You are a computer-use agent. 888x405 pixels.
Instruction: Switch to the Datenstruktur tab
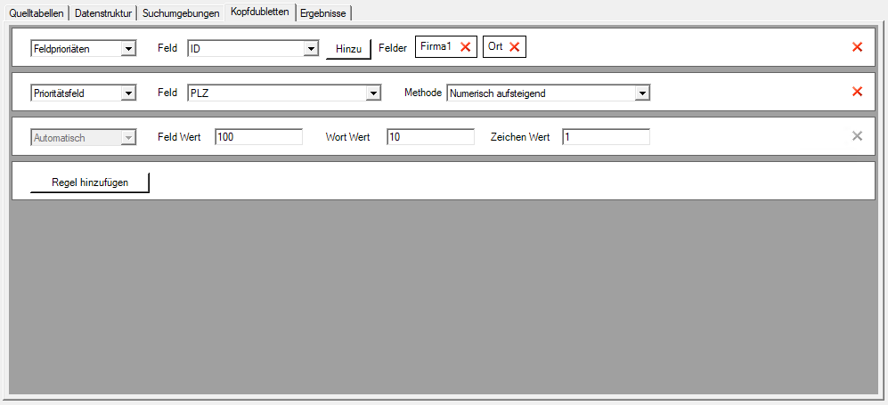[x=103, y=13]
